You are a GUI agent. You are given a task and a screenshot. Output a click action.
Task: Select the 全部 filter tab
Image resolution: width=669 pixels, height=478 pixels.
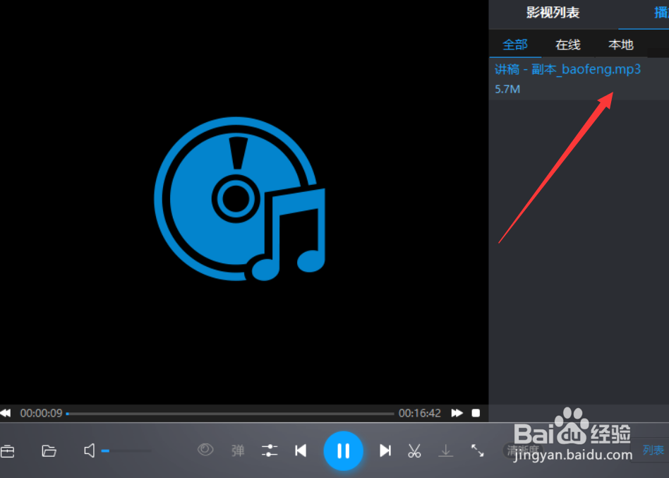pyautogui.click(x=515, y=44)
